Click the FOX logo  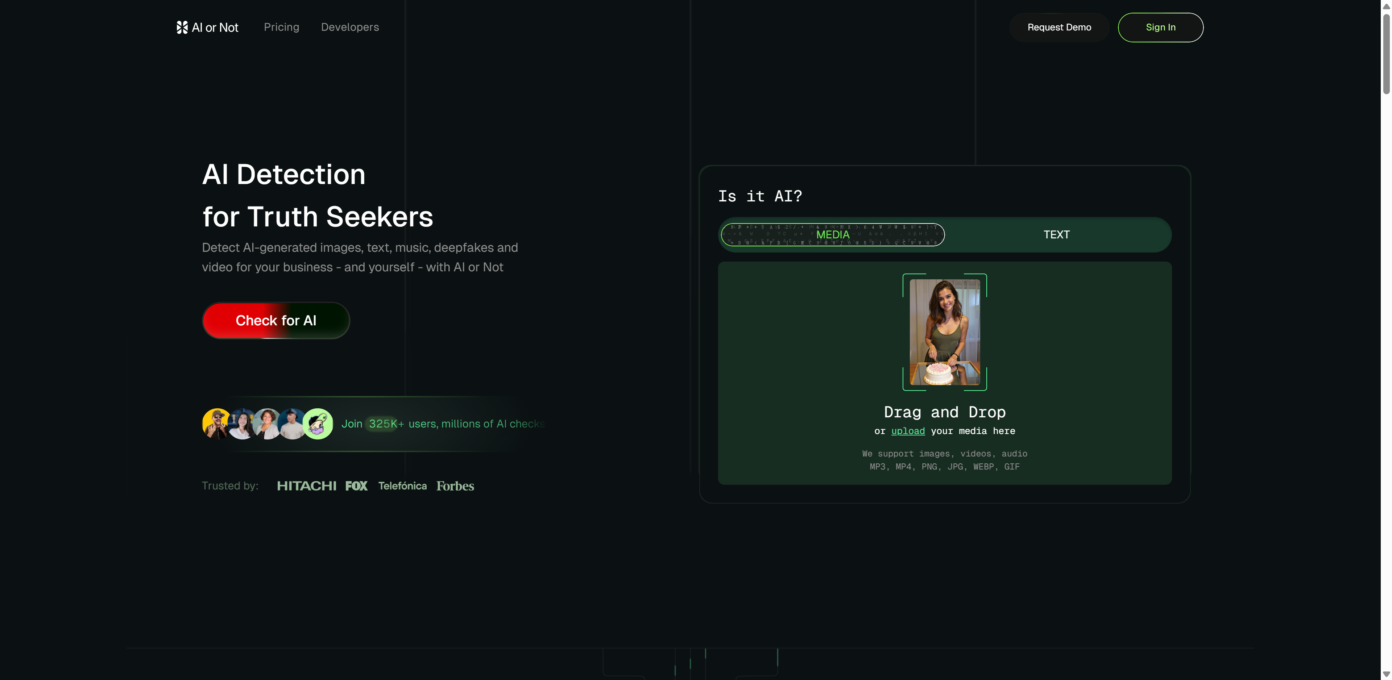pos(357,485)
